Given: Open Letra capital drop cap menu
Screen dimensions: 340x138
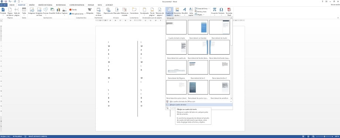Looking at the screenshot, I should pos(191,11).
